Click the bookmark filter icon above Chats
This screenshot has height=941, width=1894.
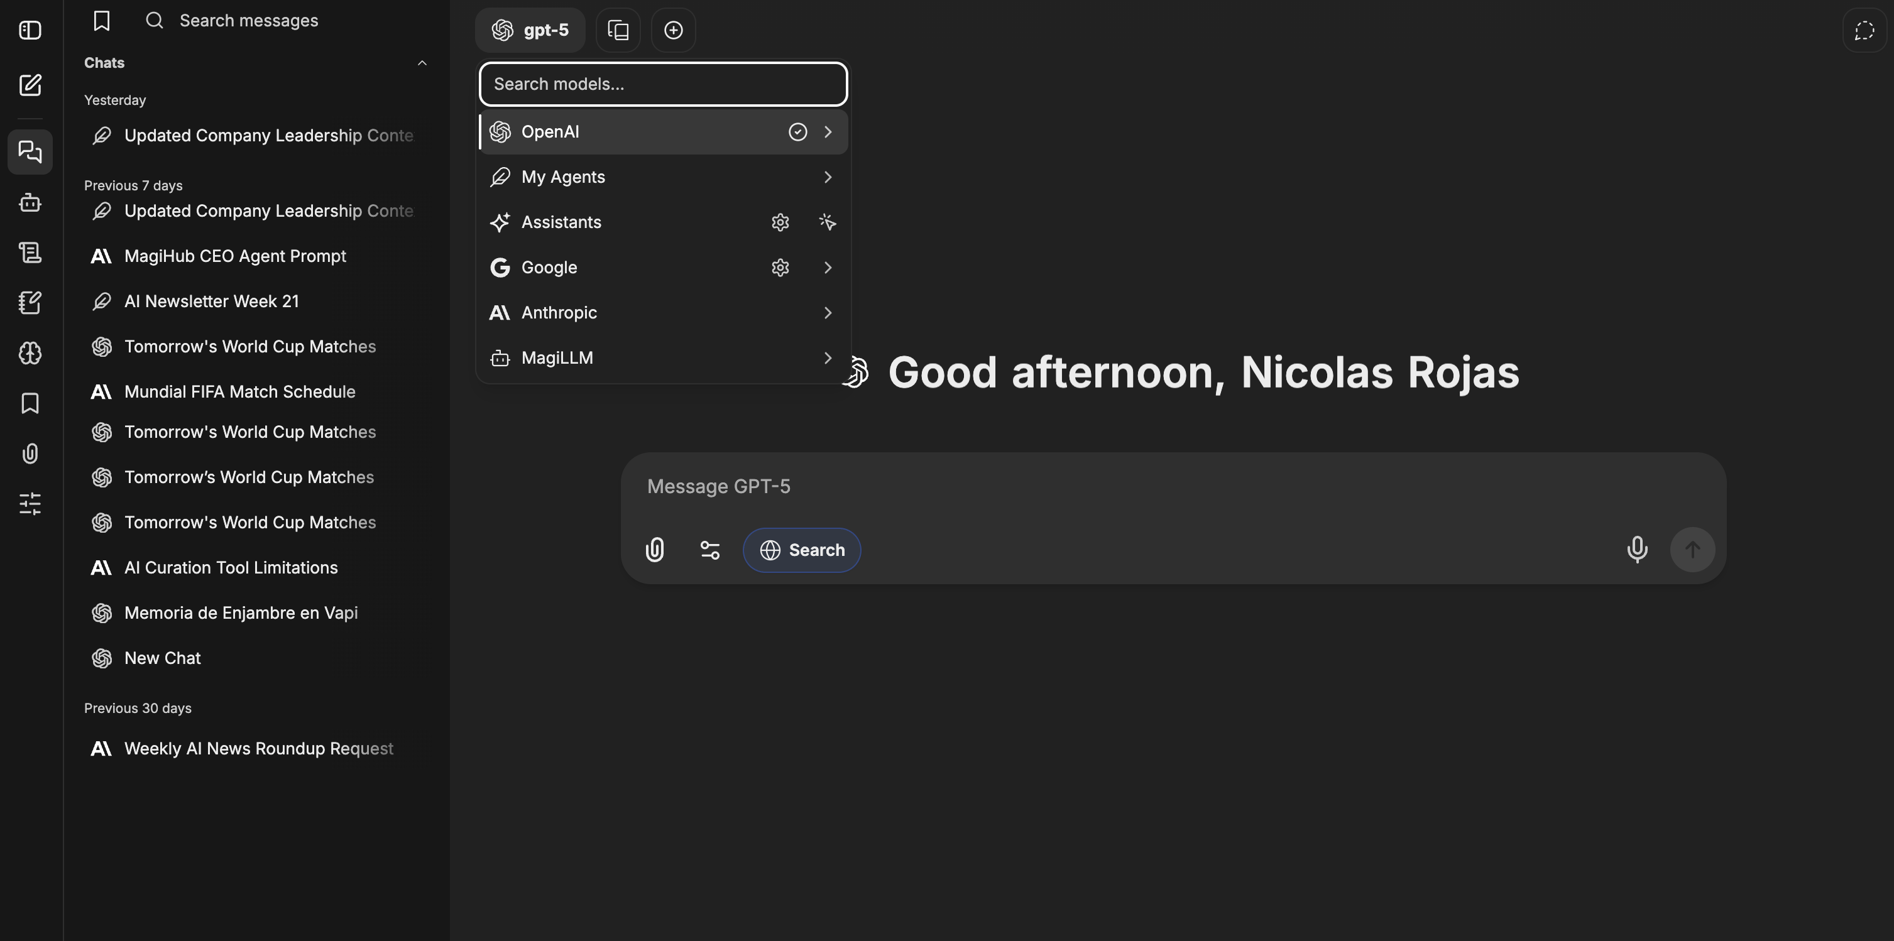102,21
